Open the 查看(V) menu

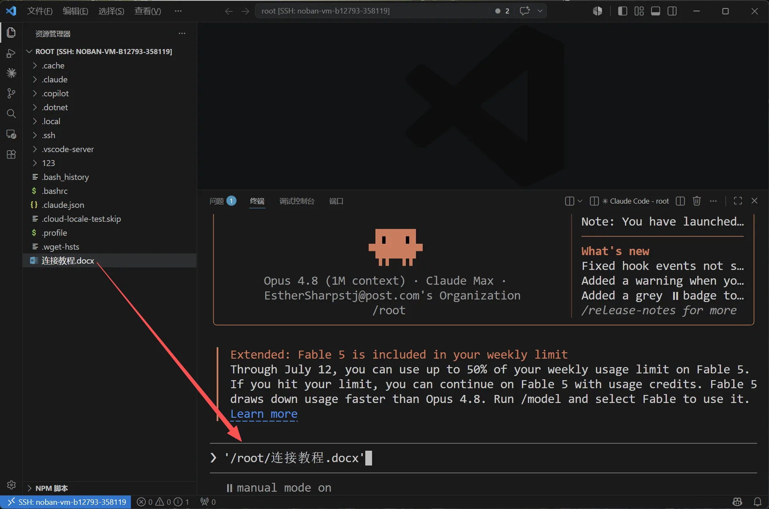(x=147, y=11)
